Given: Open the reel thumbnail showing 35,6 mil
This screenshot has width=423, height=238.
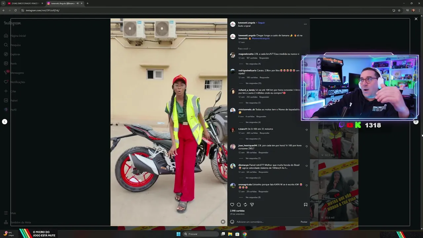Looking at the screenshot, I should (x=338, y=190).
